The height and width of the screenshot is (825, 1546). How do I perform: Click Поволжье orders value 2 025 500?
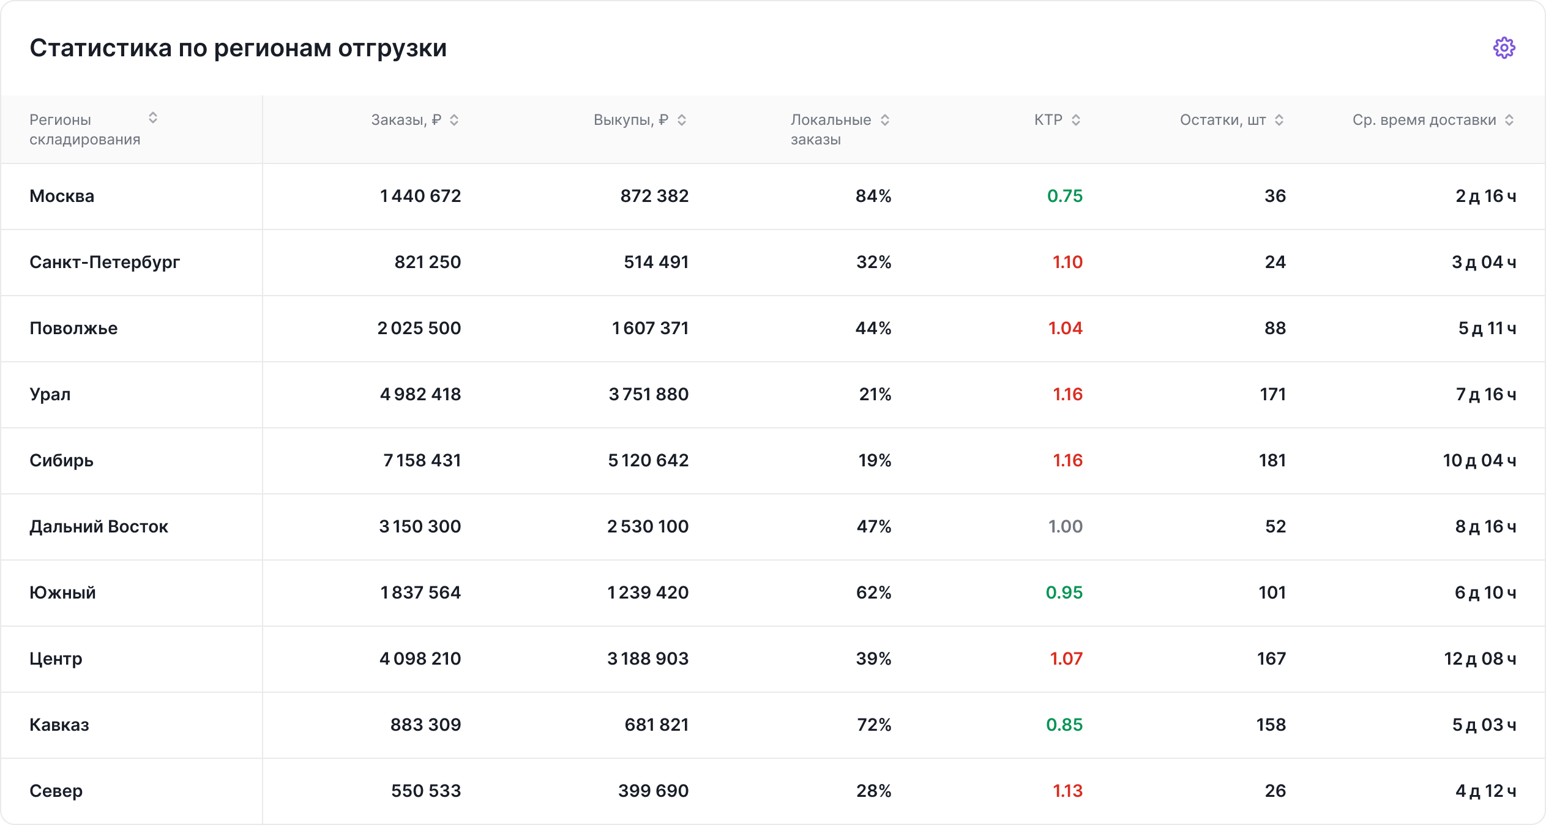[419, 328]
